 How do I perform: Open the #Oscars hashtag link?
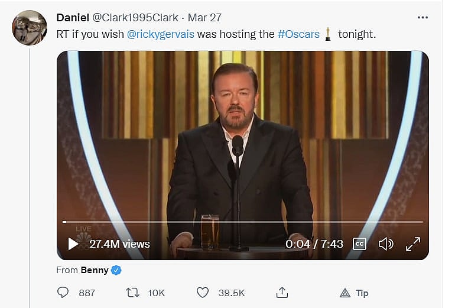pyautogui.click(x=298, y=34)
